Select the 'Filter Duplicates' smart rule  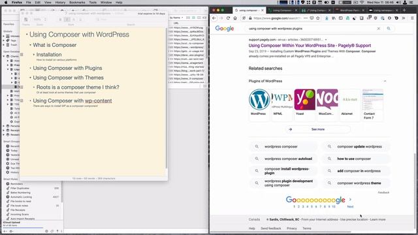pyautogui.click(x=20, y=188)
